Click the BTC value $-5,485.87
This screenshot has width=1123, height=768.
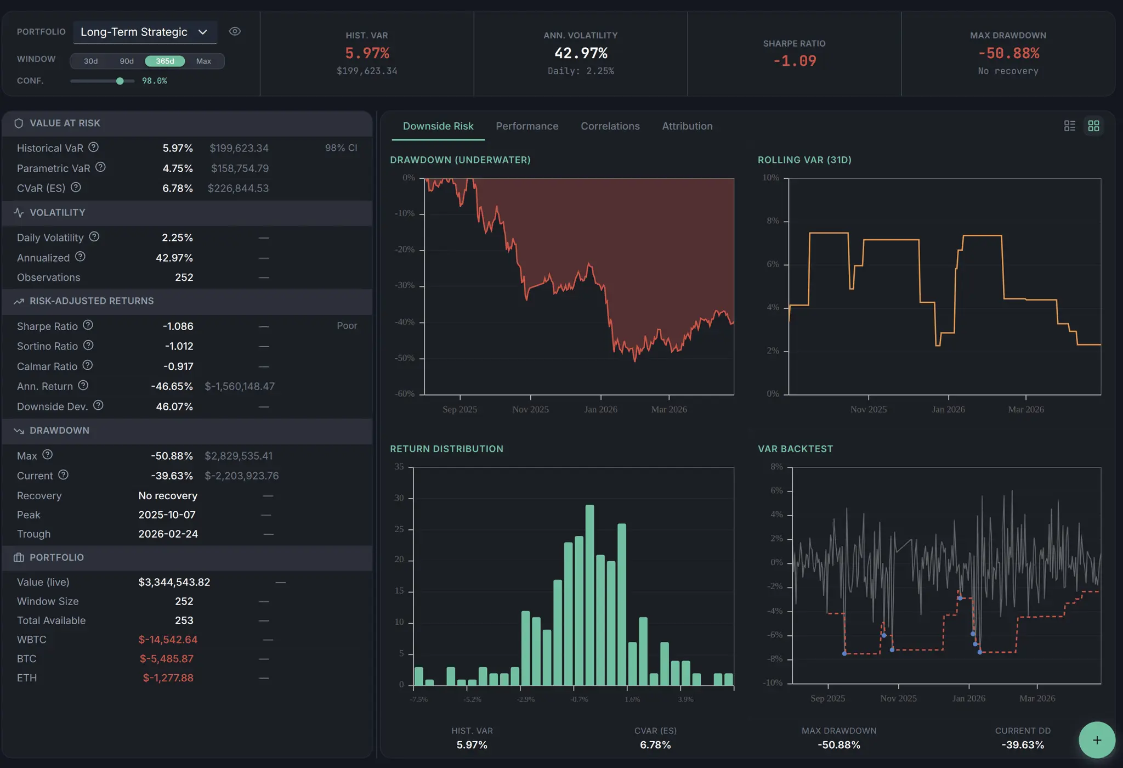coord(167,659)
